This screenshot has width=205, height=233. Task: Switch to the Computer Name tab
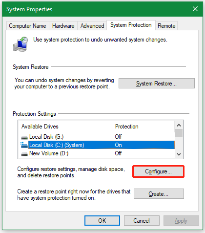pos(27,26)
